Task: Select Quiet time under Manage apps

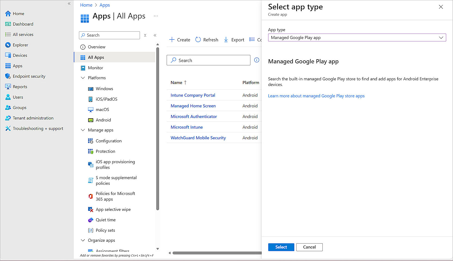Action: [x=106, y=220]
